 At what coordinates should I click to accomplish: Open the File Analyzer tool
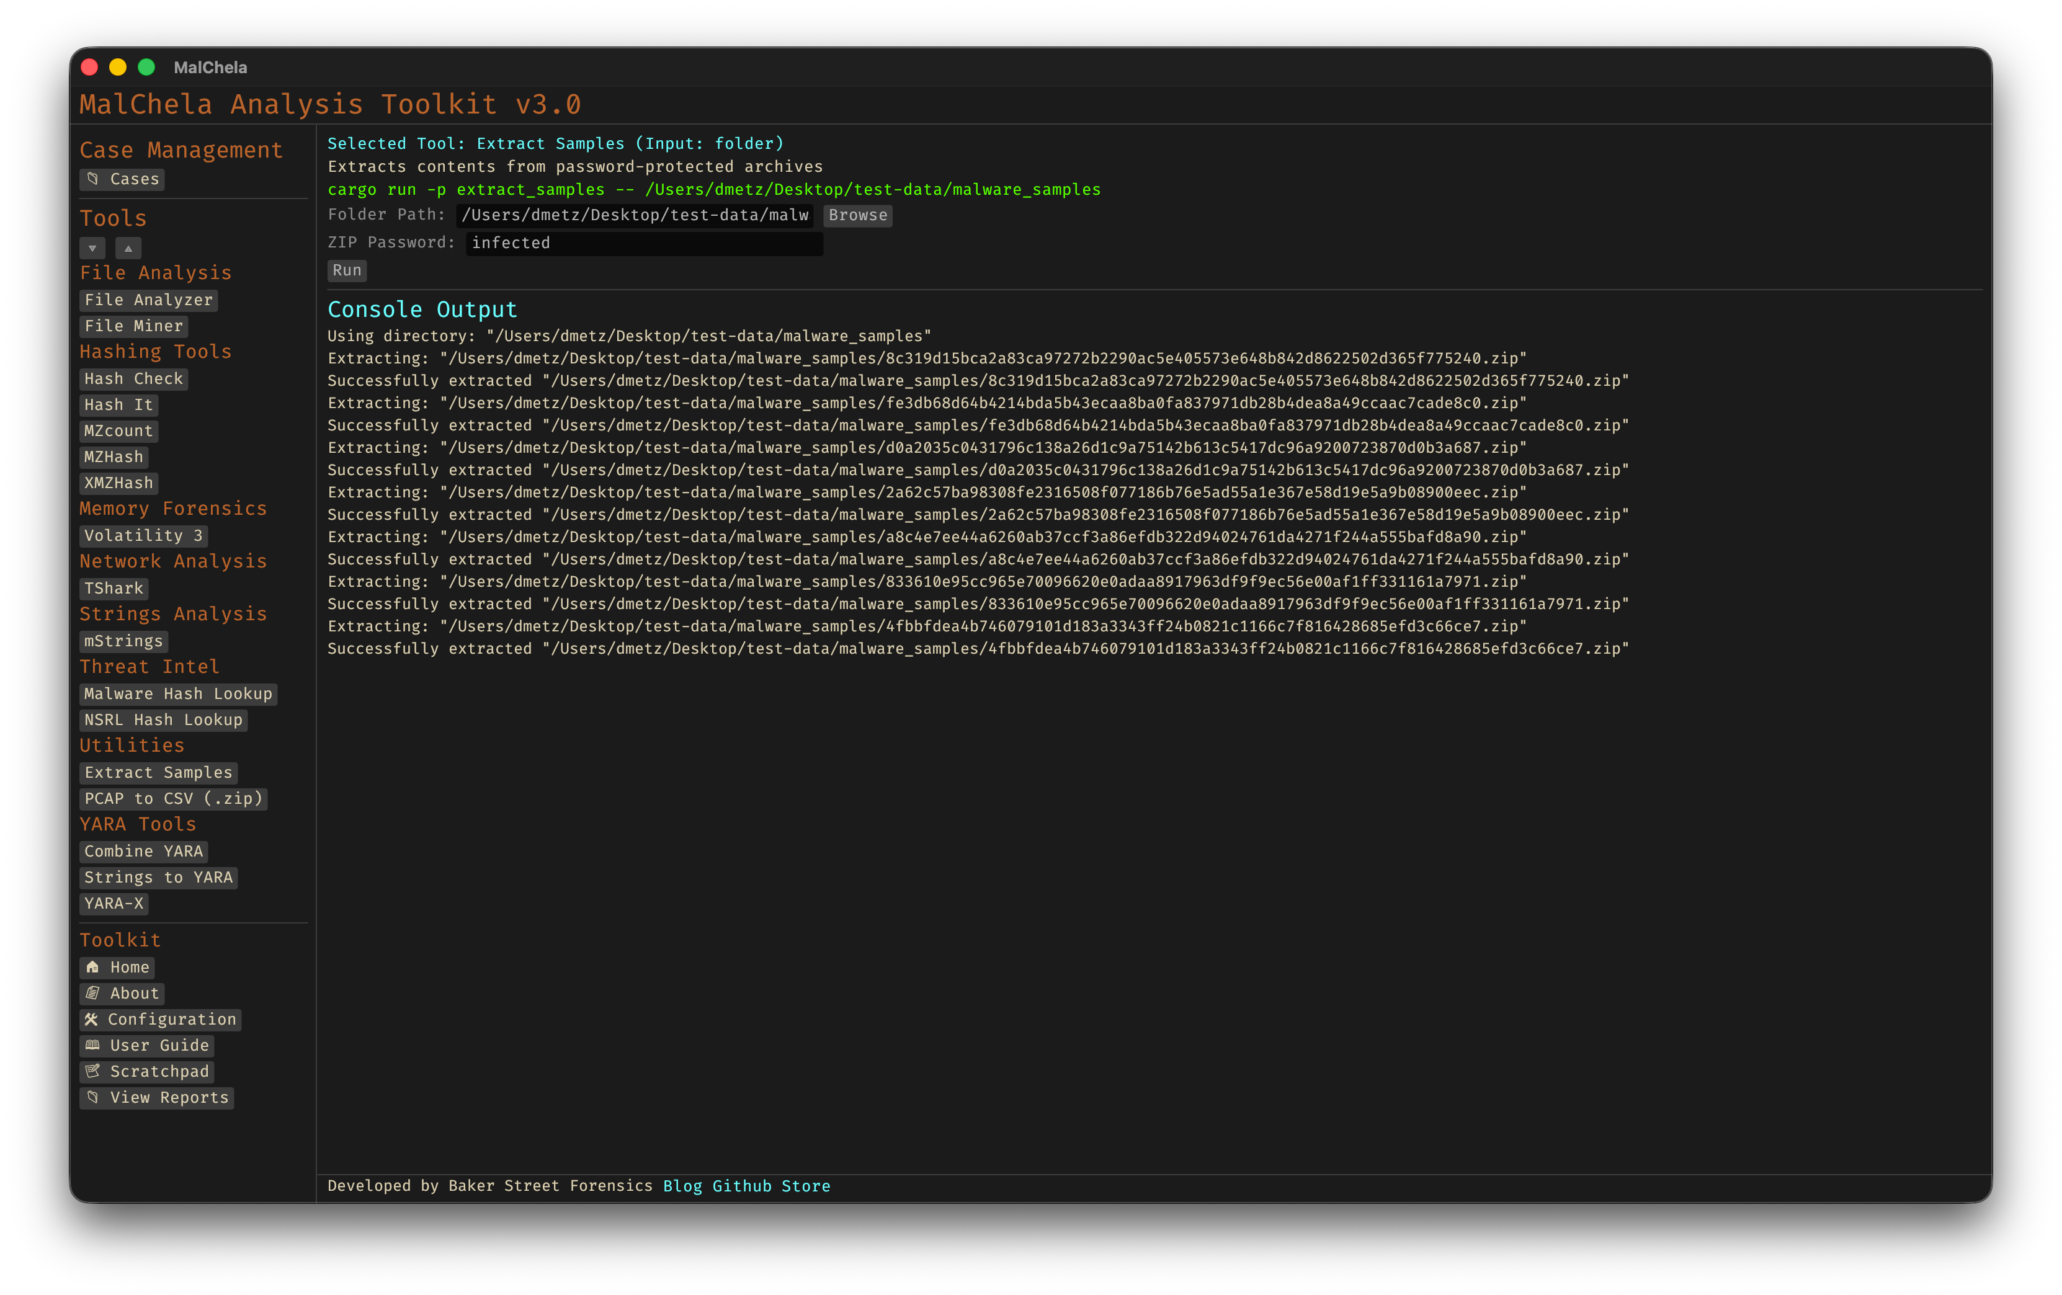point(149,300)
